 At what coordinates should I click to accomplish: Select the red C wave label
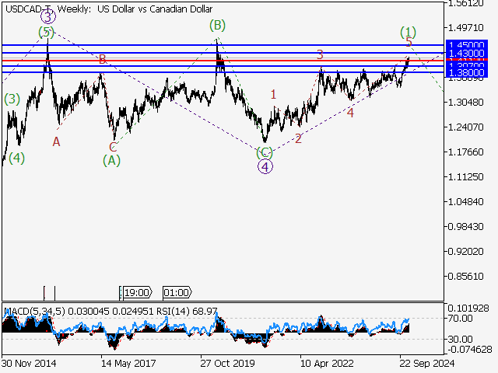[113, 147]
